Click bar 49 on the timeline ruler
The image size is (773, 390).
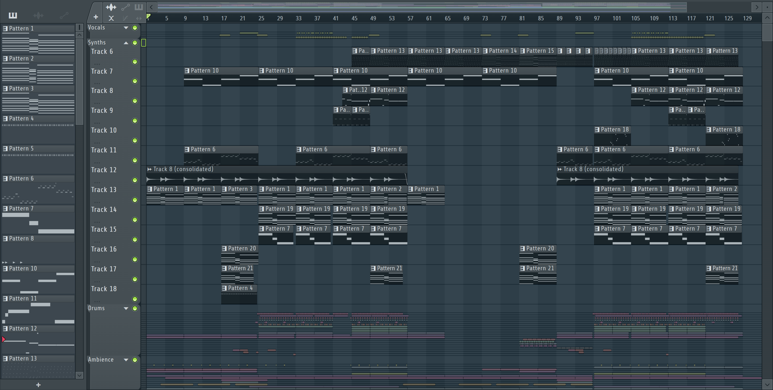(373, 18)
